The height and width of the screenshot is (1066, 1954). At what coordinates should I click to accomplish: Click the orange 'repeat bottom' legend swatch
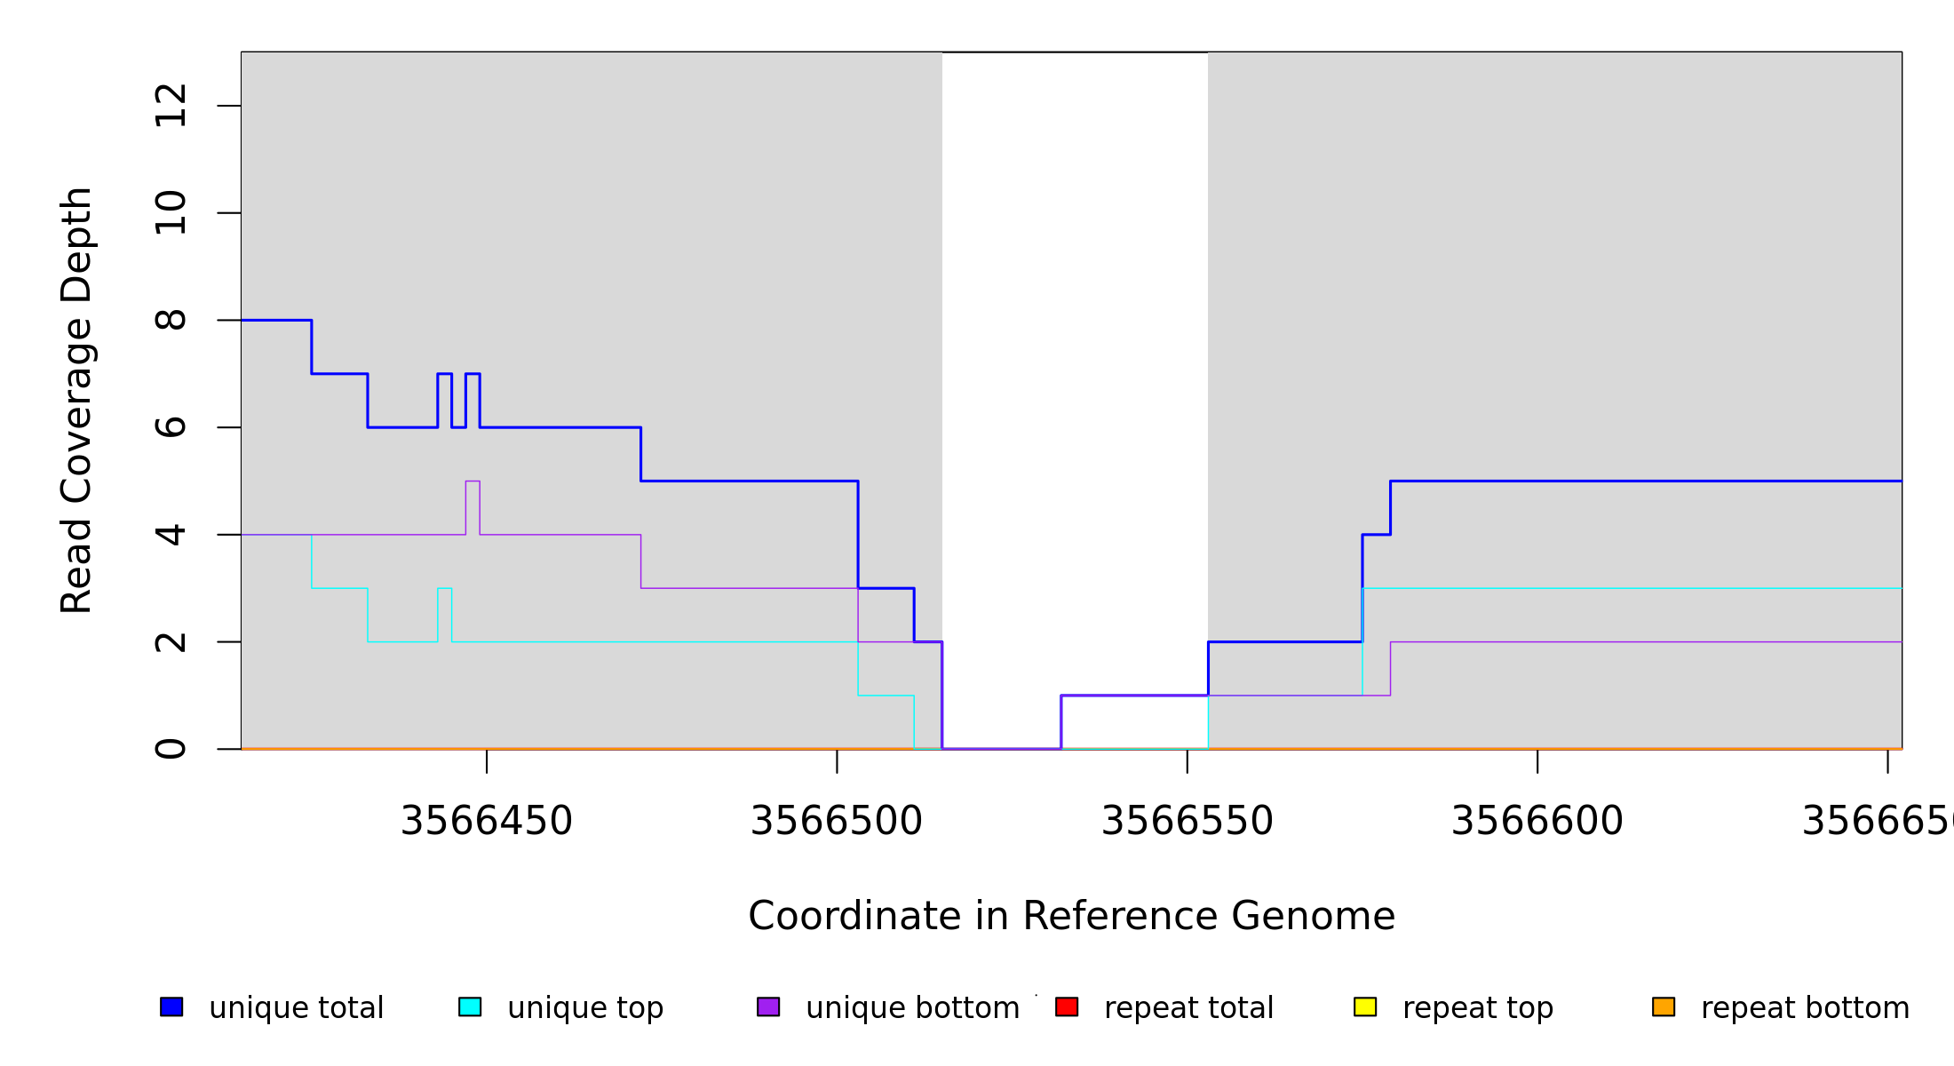(x=1664, y=1006)
